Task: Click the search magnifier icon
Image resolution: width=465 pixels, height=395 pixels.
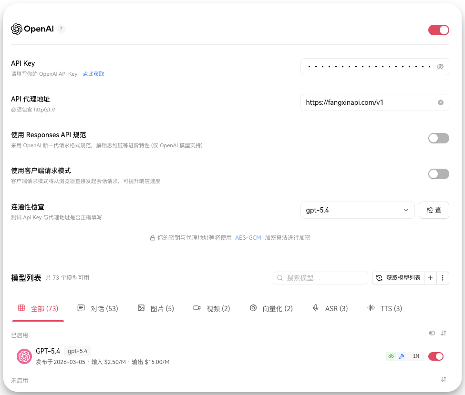Action: click(x=279, y=278)
